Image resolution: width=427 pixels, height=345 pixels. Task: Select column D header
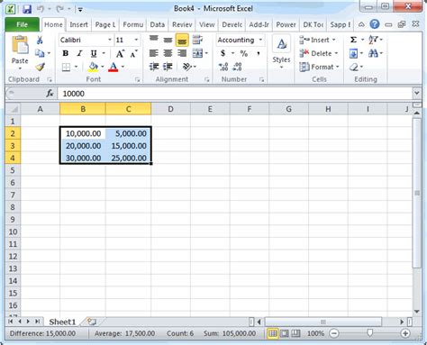[x=170, y=109]
